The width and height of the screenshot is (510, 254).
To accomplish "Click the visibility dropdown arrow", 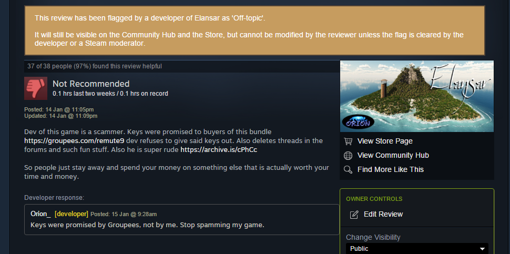I will (482, 249).
